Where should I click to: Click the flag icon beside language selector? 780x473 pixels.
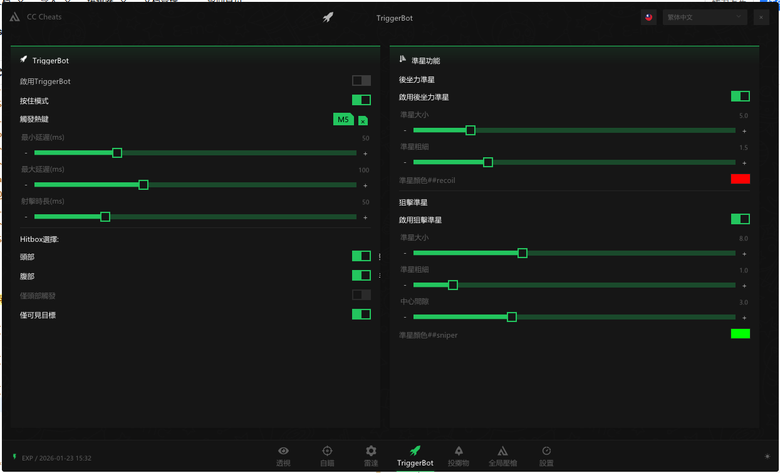tap(648, 18)
